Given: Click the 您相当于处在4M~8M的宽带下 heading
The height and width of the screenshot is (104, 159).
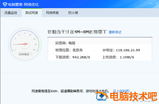Looking at the screenshot, I should click(x=77, y=32).
